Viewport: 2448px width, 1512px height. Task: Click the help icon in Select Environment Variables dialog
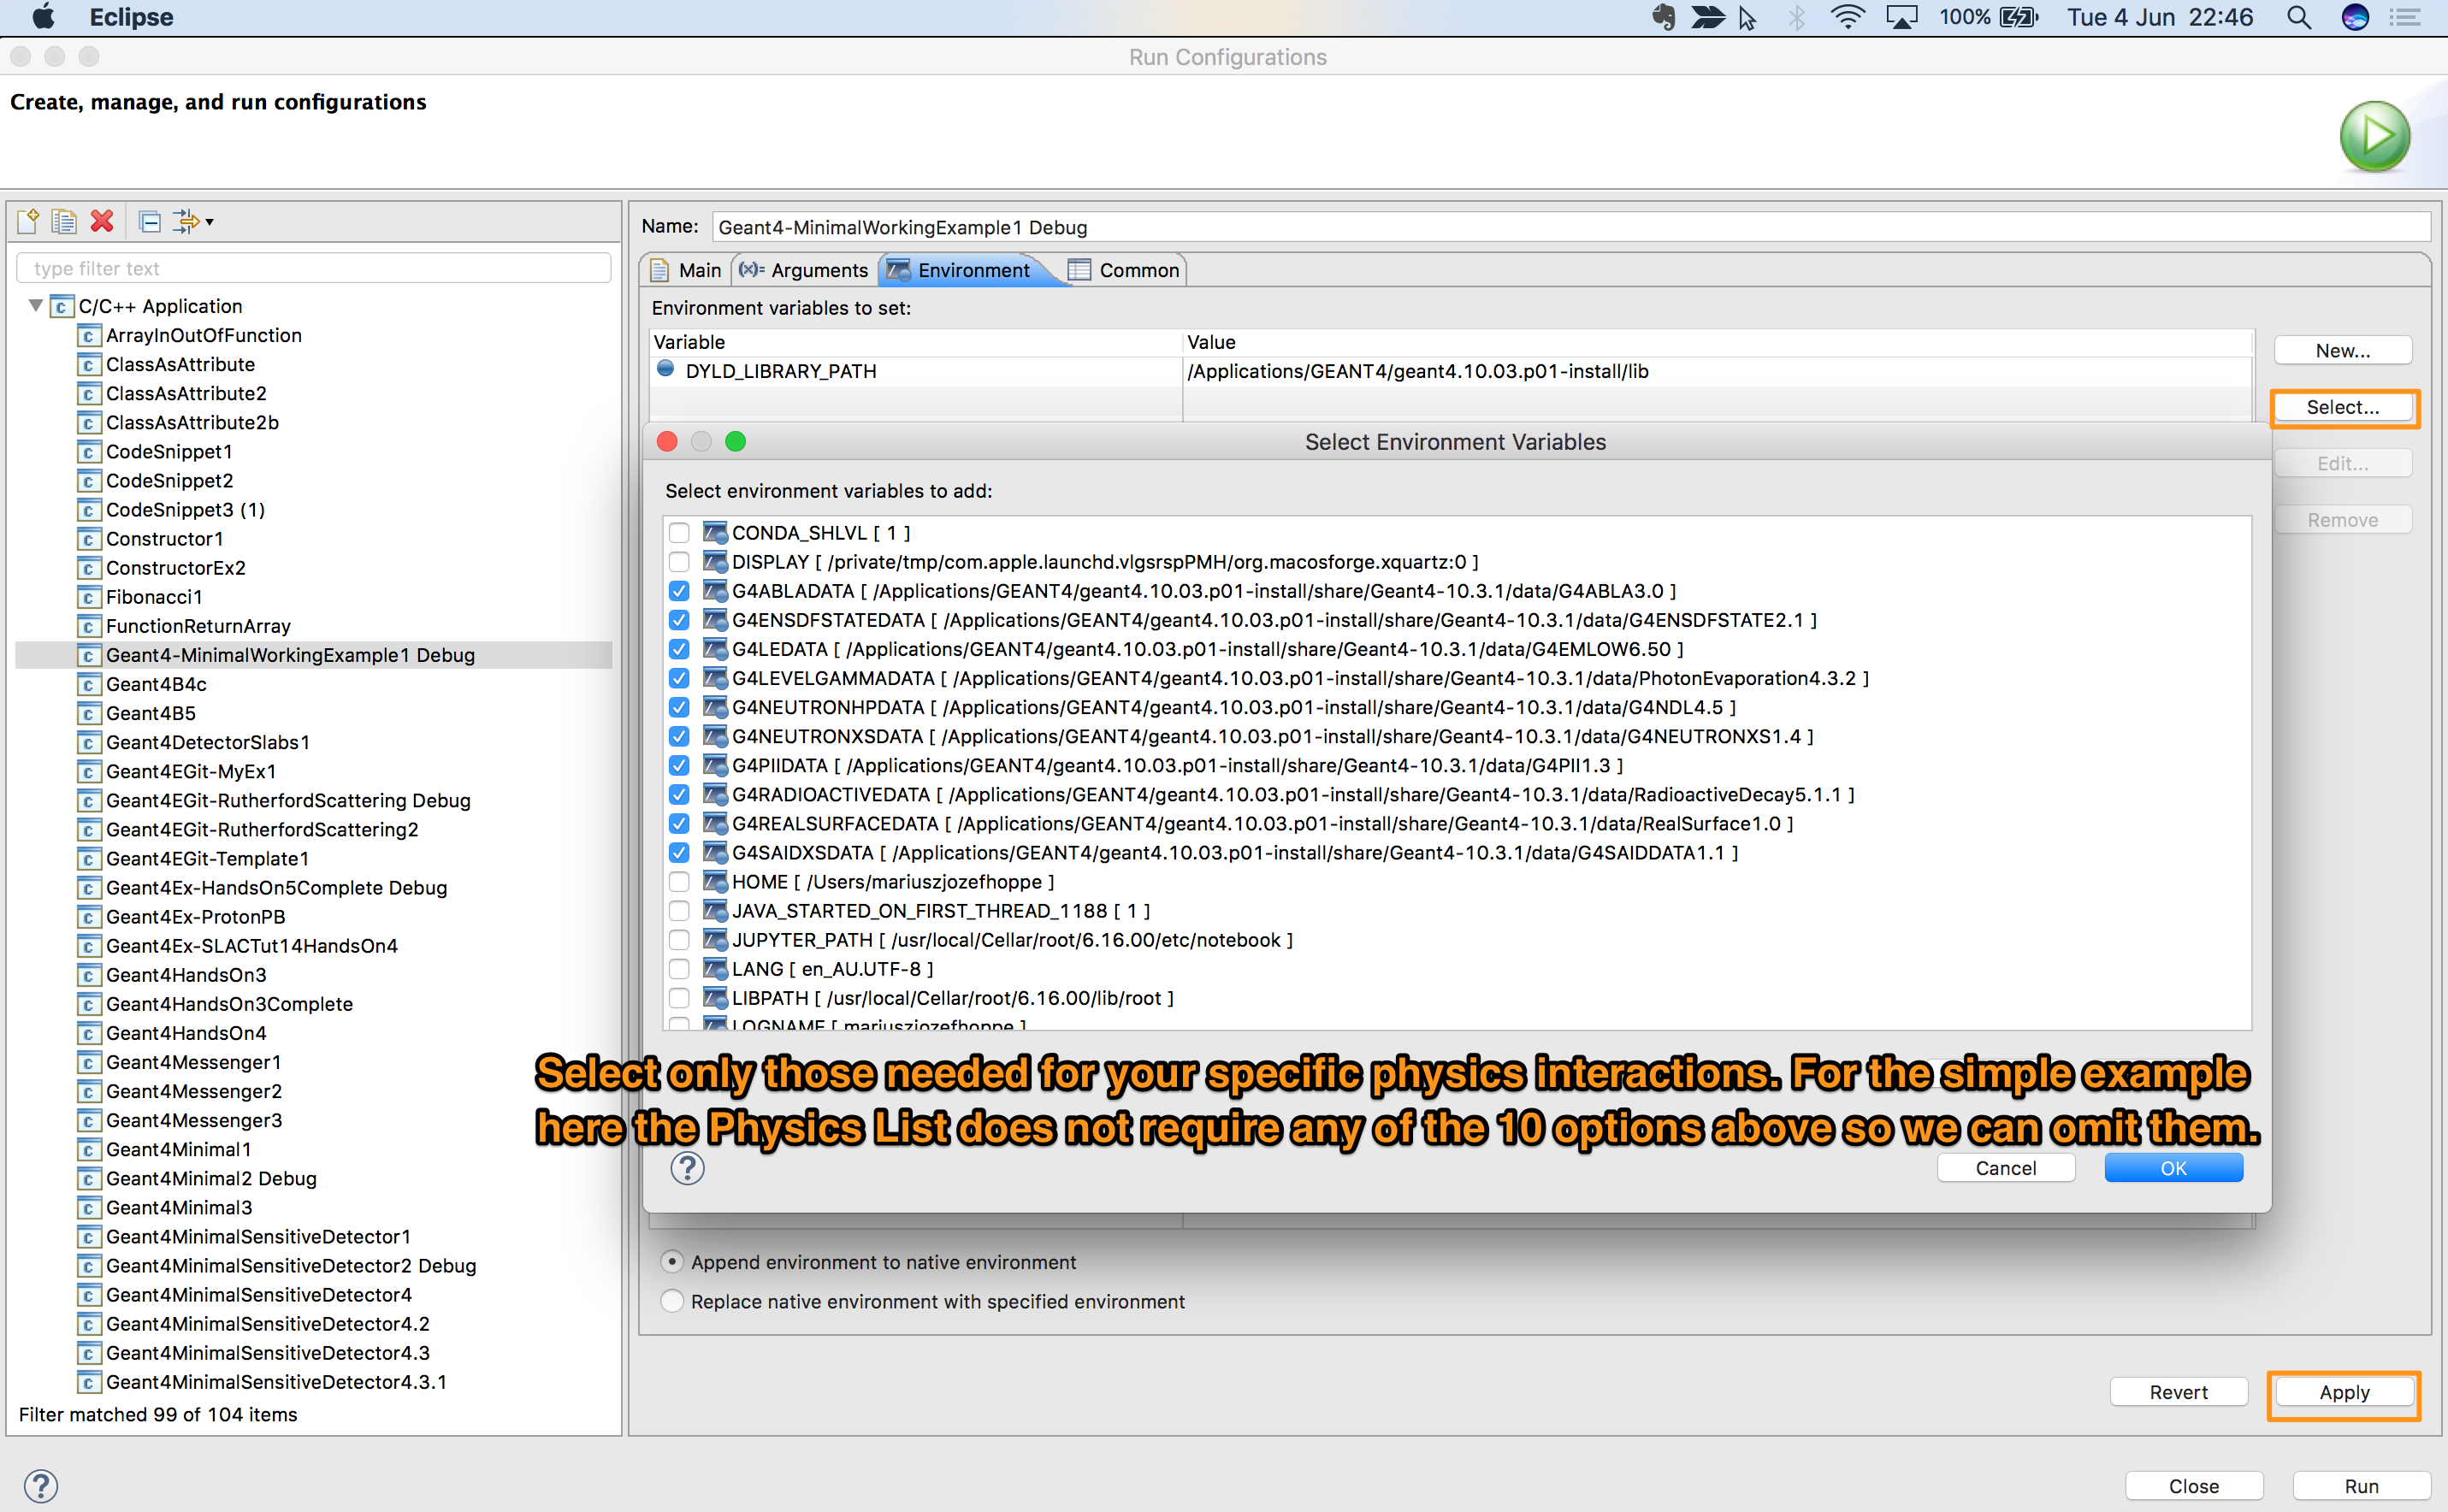coord(687,1168)
